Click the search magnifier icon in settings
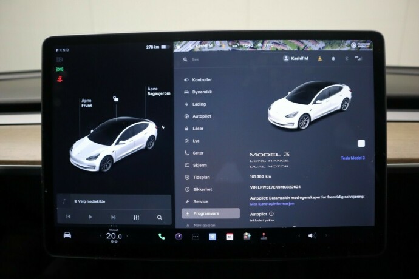 [x=185, y=59]
